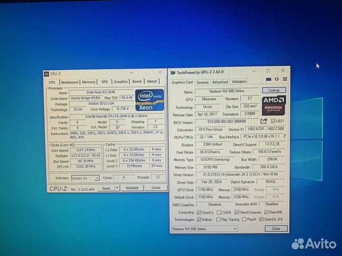The image size is (342, 256).
Task: Click the Resizable BAR Disabled field
Action: 272,204
